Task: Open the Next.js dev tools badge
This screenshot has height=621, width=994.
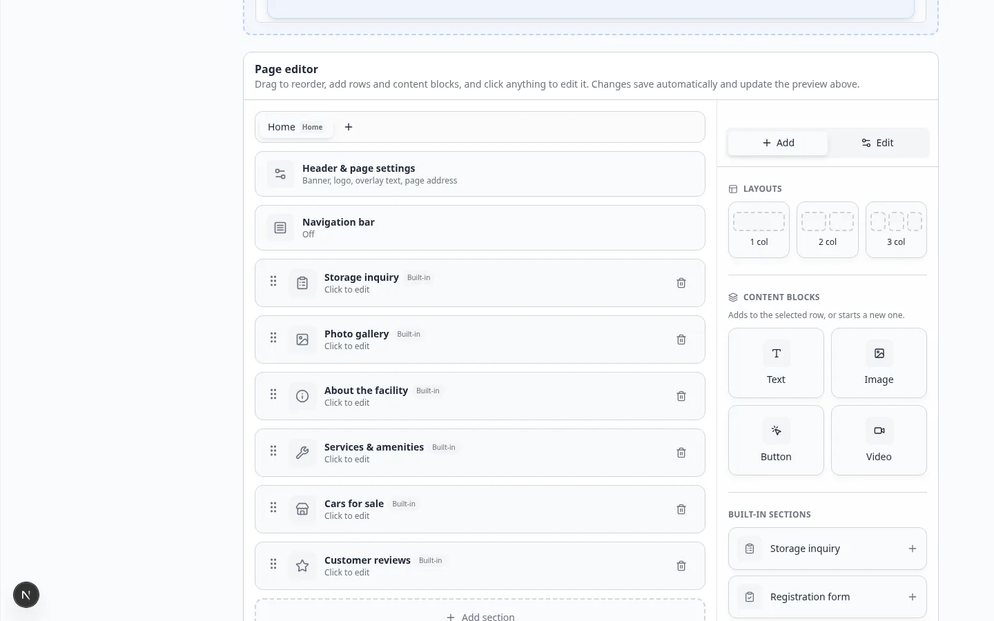Action: pos(26,595)
